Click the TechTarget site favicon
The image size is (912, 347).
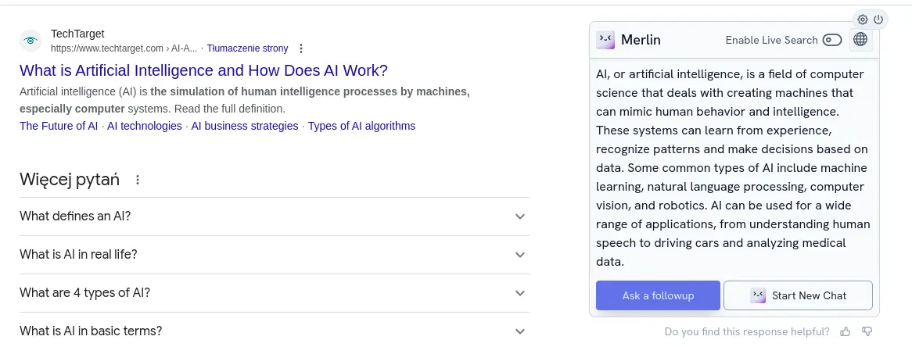click(x=31, y=41)
